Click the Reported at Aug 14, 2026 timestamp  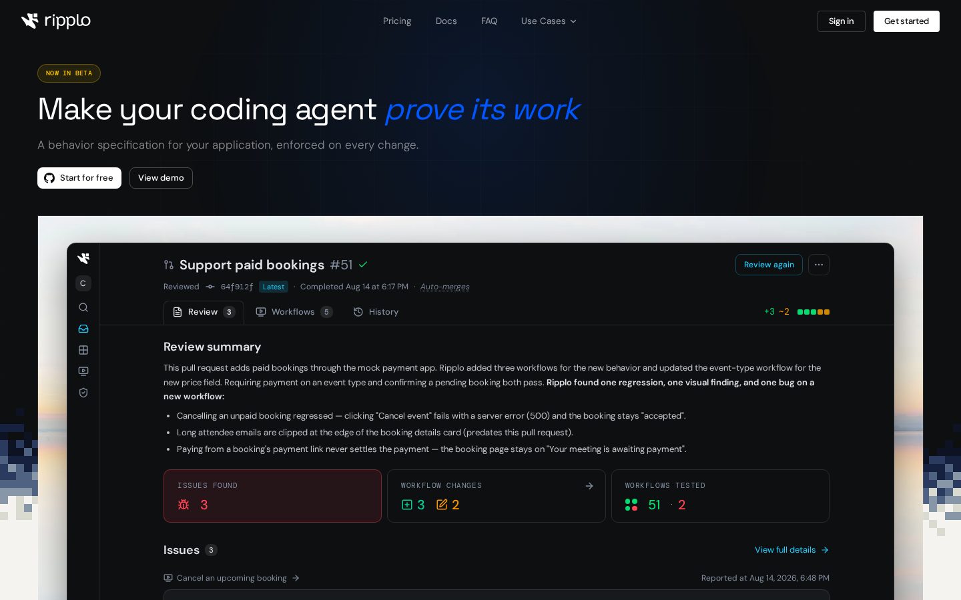tap(765, 578)
